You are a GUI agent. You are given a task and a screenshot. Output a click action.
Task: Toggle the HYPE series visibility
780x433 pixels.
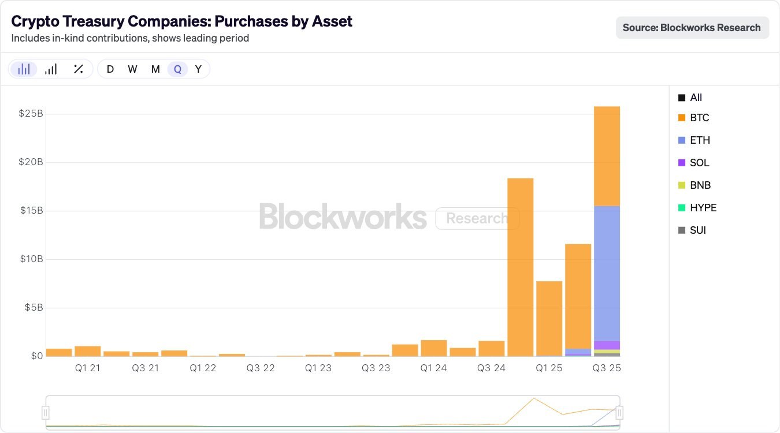[x=682, y=207]
